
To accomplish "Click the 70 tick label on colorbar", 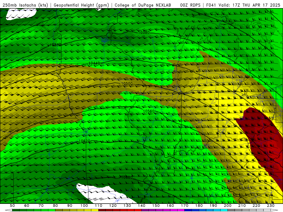I will pos(41,206).
